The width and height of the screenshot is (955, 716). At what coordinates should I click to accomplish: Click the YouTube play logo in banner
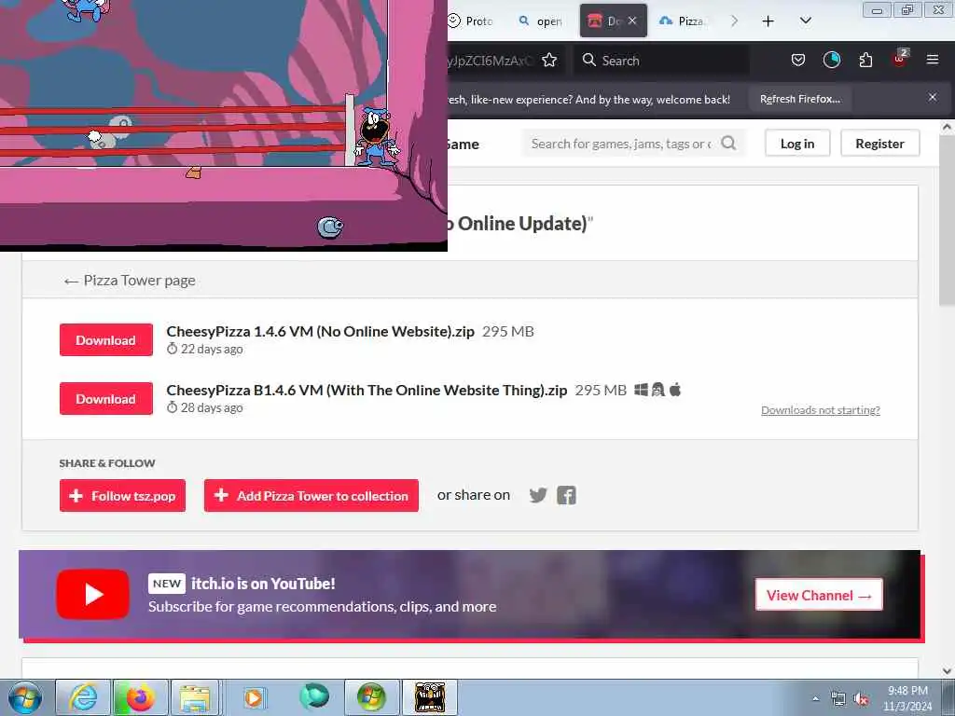(92, 594)
